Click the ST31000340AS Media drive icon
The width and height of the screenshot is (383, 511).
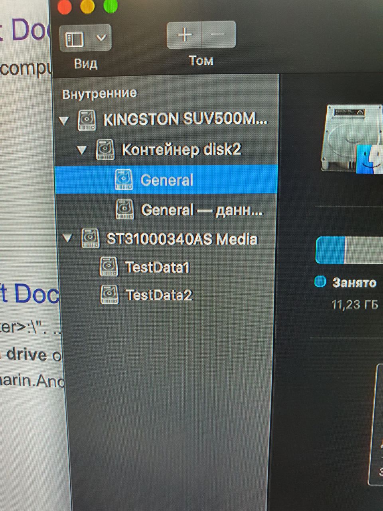90,238
